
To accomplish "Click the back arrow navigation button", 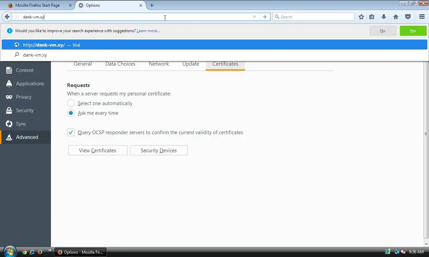I will [x=7, y=17].
